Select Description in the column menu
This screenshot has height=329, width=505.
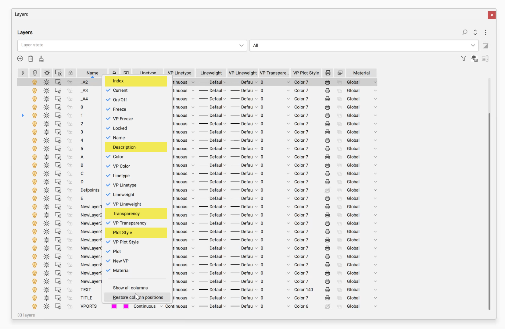pos(136,147)
